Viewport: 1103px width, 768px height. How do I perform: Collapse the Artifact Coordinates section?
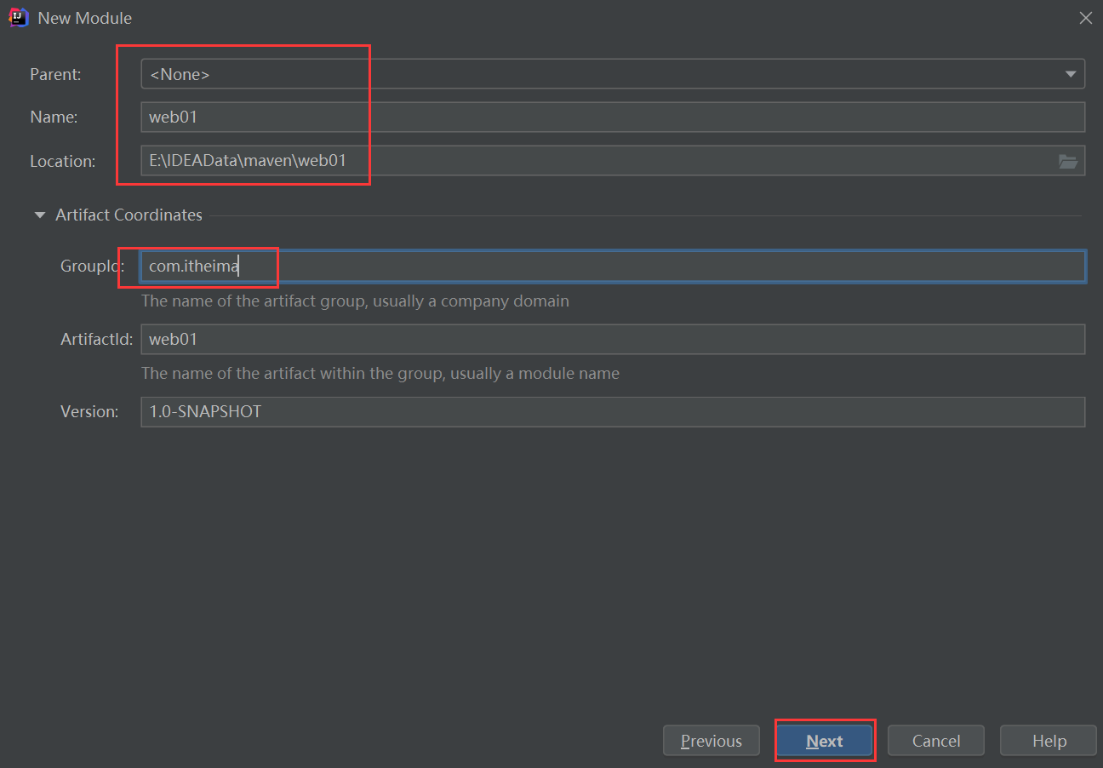point(39,215)
